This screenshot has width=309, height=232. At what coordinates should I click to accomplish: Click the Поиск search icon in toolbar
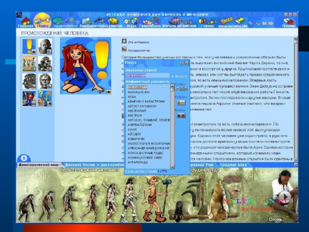coord(42,21)
